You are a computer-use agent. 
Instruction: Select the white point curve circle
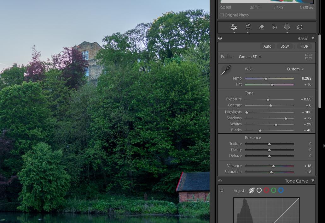[259, 190]
